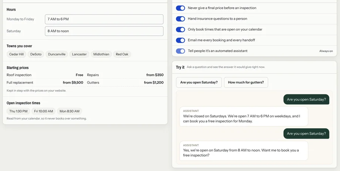Viewport: 340px width, 171px height.
Task: Click the Open inspection times heading
Action: (23, 103)
